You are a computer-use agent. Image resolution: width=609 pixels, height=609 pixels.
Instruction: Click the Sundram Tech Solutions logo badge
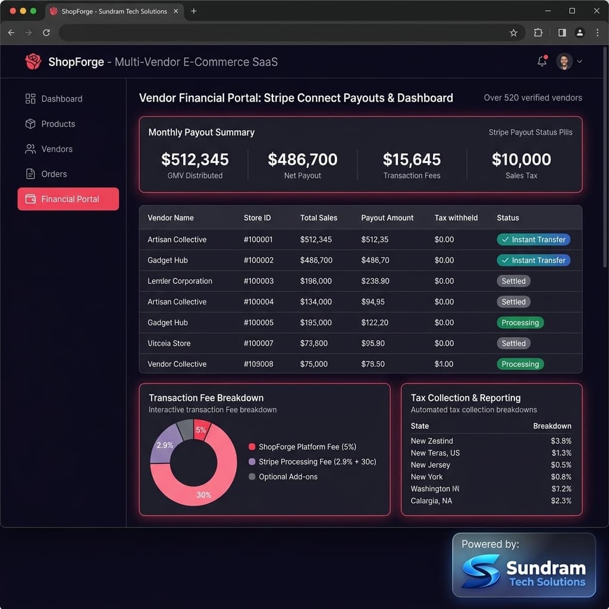coord(524,565)
